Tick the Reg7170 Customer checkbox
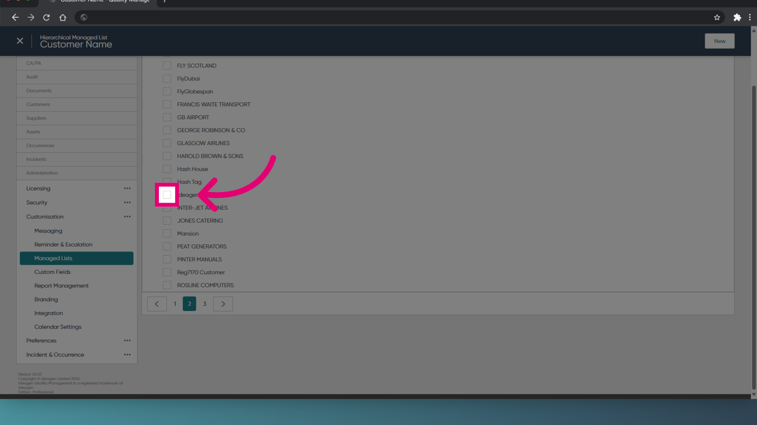The width and height of the screenshot is (757, 425). point(167,272)
